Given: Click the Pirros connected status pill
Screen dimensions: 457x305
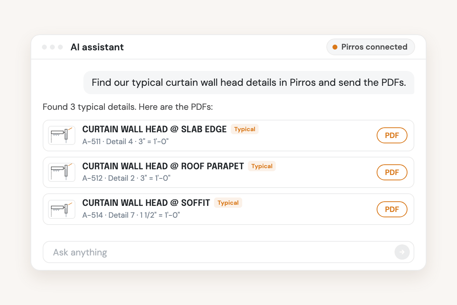Looking at the screenshot, I should pos(371,47).
